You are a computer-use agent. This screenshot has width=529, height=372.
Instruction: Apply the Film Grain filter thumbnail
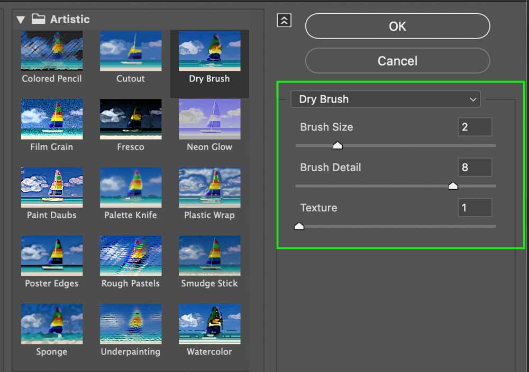point(52,119)
